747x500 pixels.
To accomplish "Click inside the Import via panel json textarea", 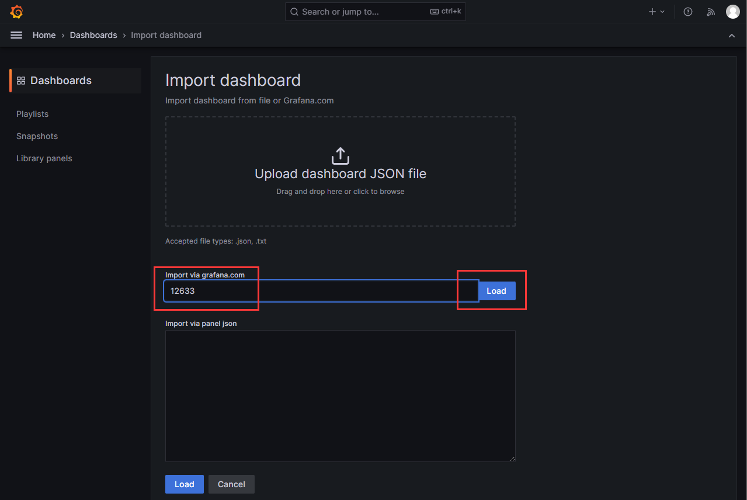I will 340,396.
